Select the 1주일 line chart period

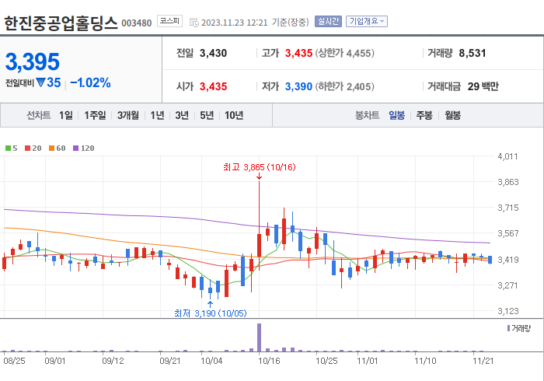pos(95,115)
